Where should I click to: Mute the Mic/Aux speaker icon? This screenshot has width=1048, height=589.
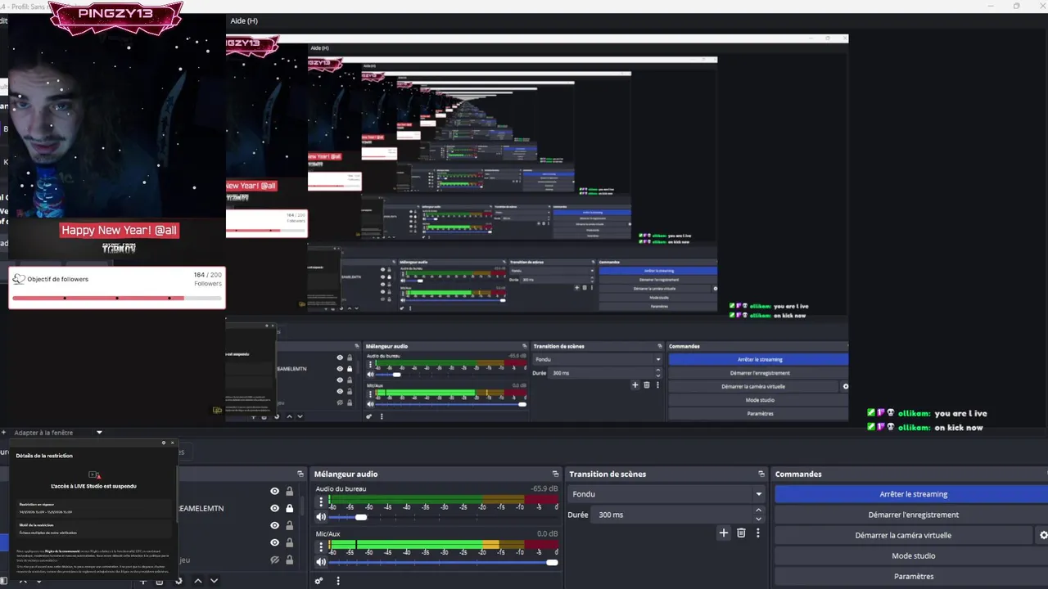(321, 562)
